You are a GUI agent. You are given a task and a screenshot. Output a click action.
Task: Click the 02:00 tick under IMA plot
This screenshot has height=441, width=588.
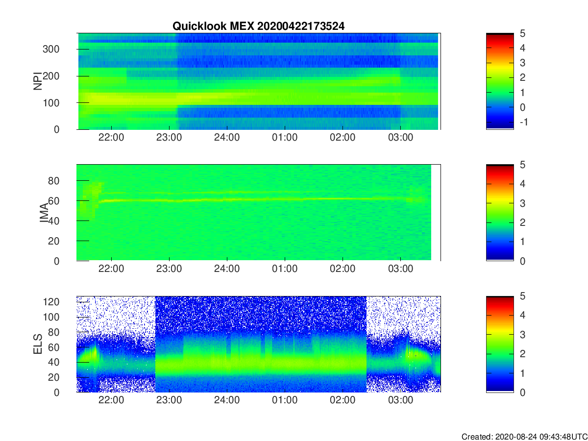click(343, 269)
